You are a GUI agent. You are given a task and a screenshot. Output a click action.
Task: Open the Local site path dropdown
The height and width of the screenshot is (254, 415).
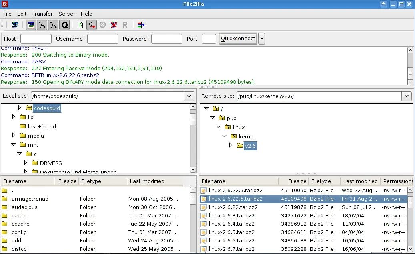[x=189, y=96]
